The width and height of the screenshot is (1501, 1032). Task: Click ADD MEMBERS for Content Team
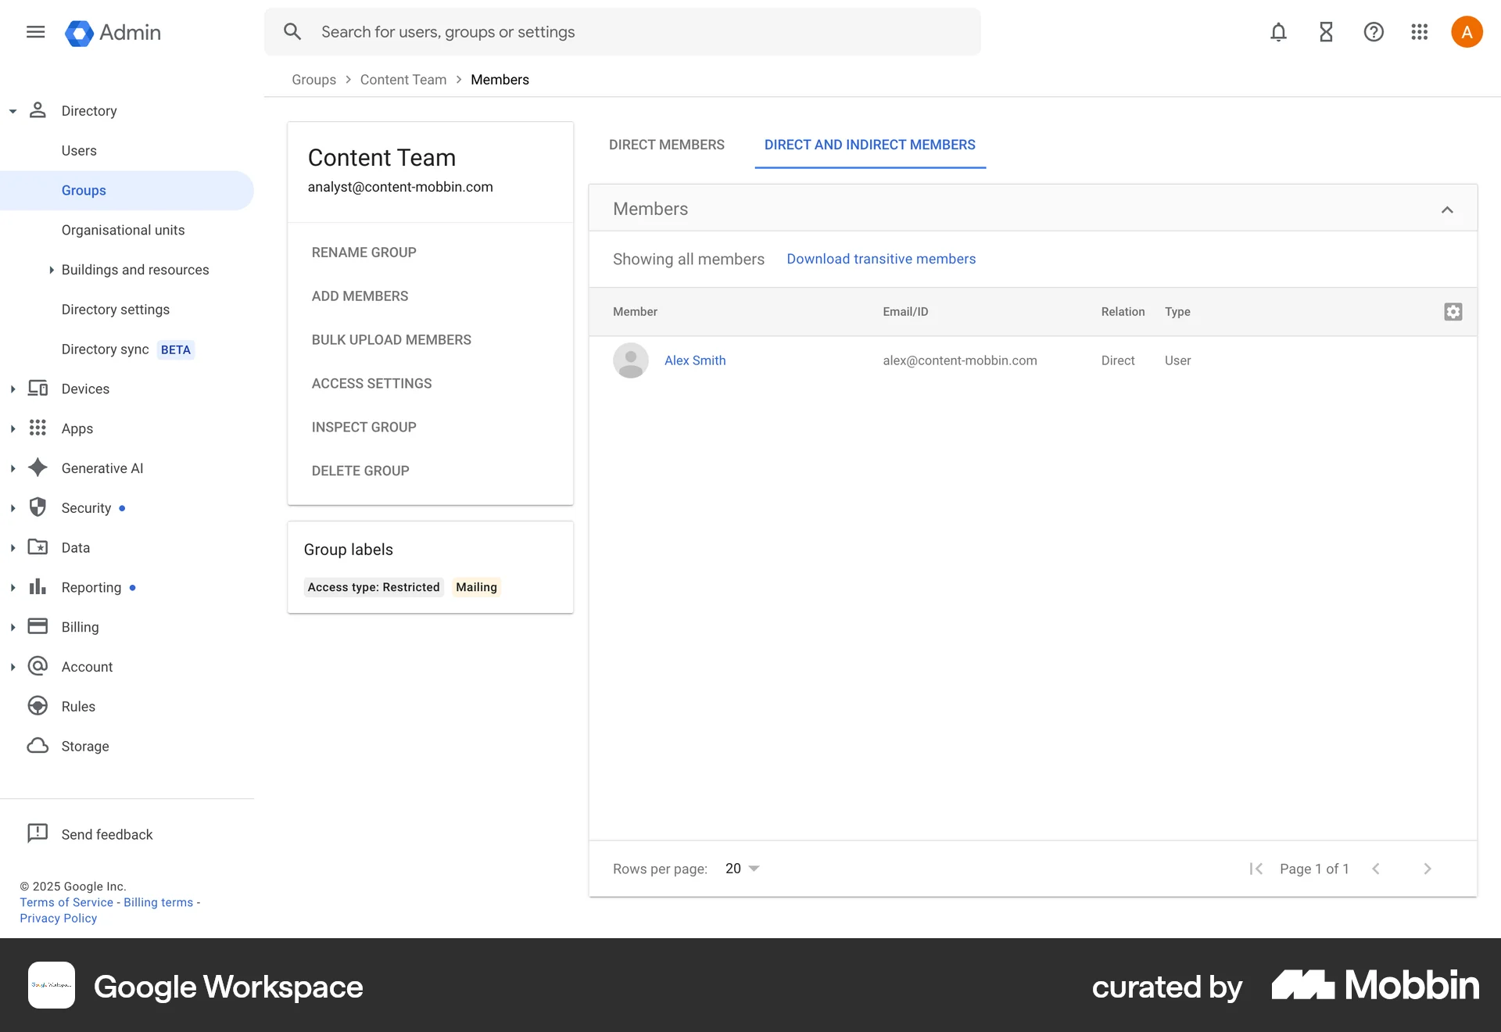click(360, 296)
